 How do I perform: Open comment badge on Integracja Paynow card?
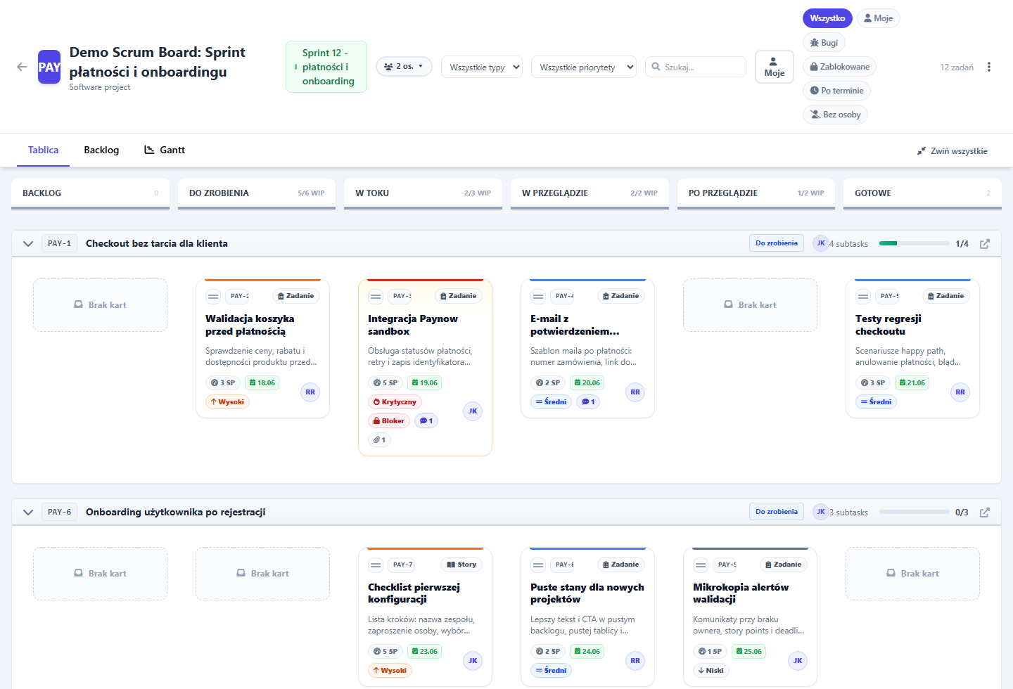pos(426,421)
